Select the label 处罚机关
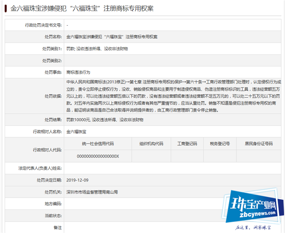 (53, 192)
